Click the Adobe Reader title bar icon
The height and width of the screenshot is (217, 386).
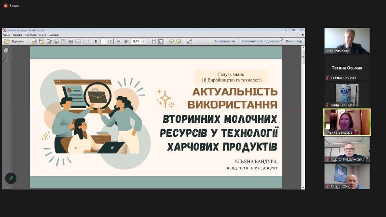[x=4, y=30]
